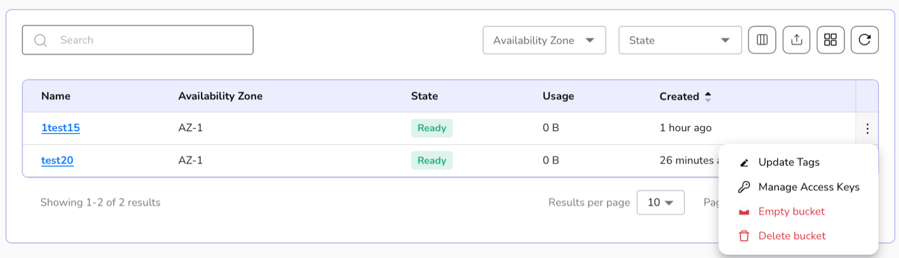
Task: Sort by the Created column arrows
Action: click(708, 97)
